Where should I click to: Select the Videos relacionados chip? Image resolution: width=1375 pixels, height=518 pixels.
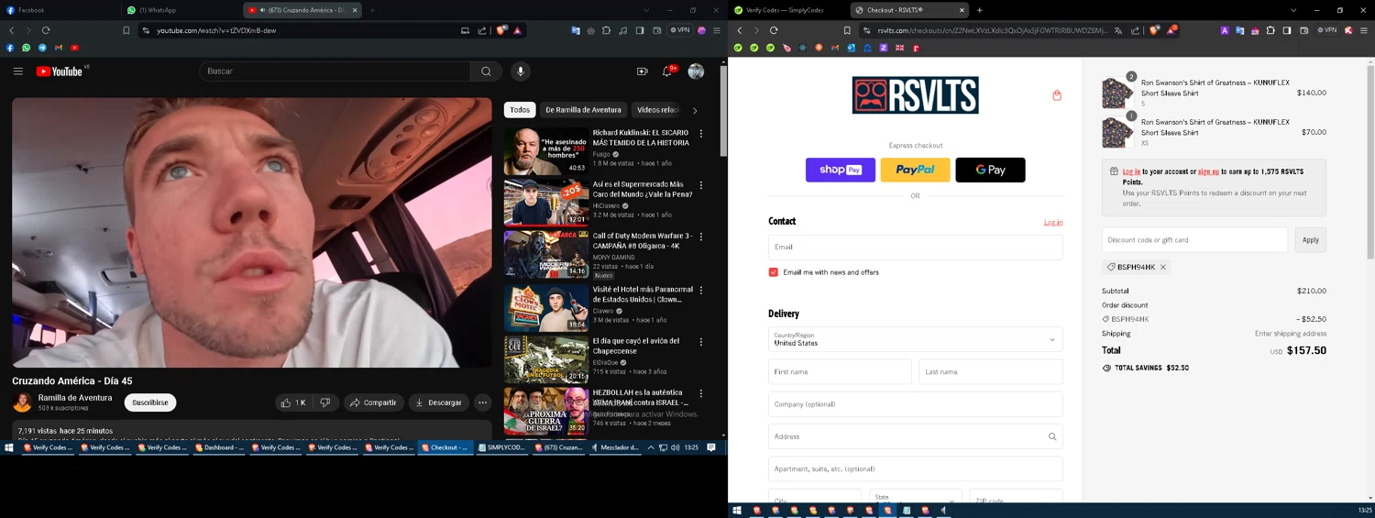pyautogui.click(x=657, y=110)
